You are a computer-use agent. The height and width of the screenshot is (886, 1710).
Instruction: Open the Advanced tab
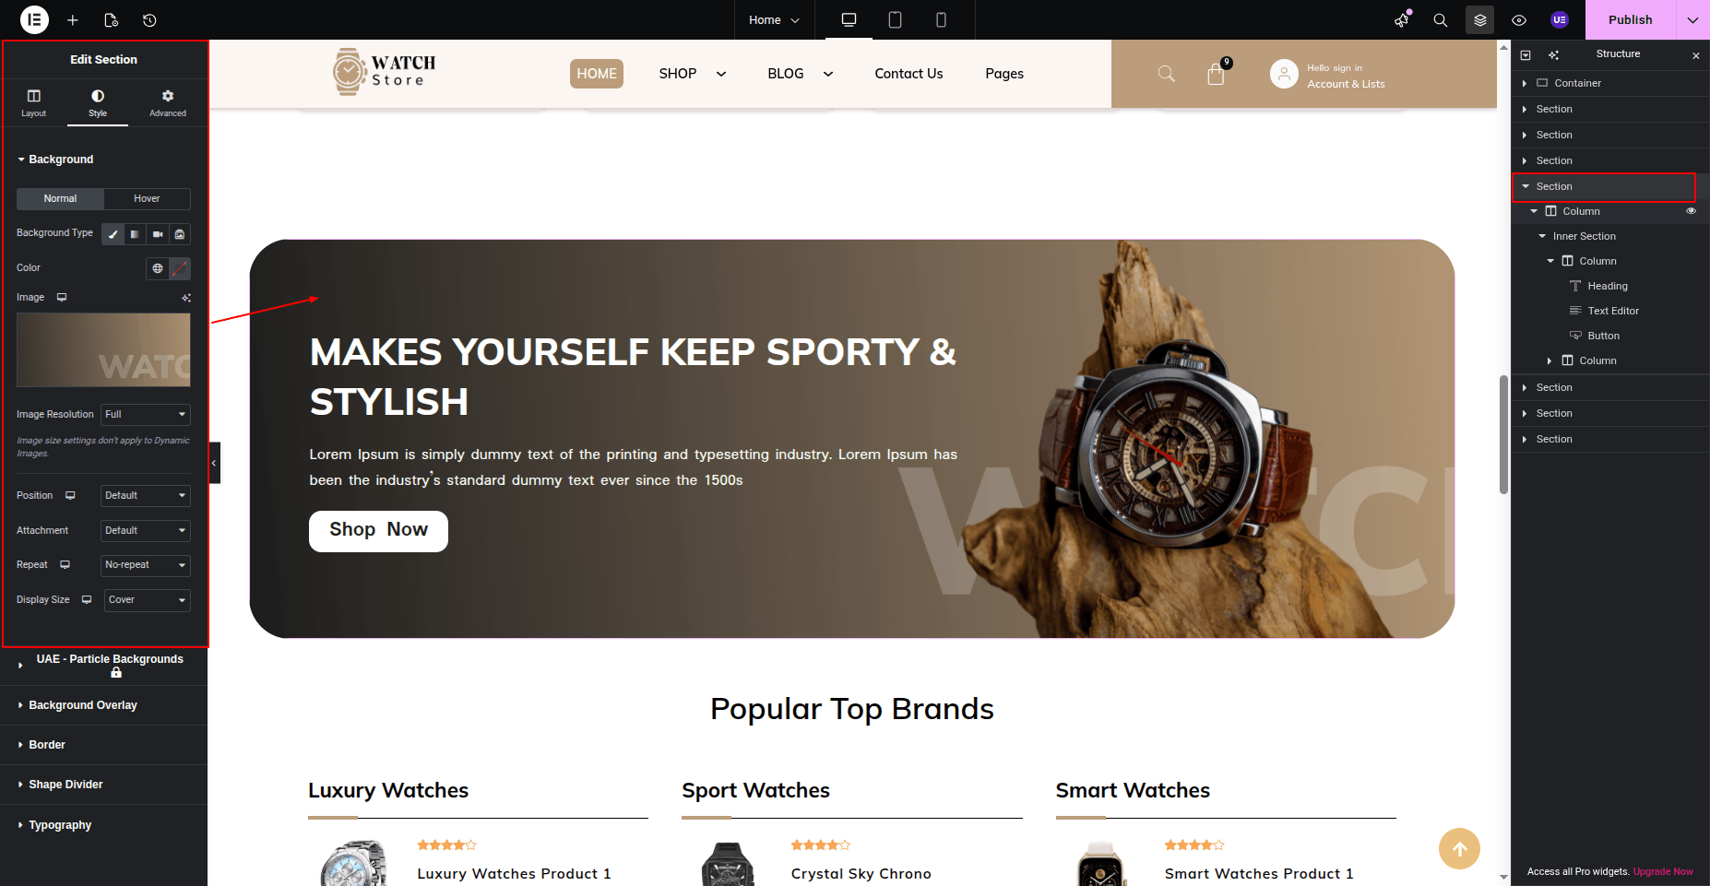168,103
